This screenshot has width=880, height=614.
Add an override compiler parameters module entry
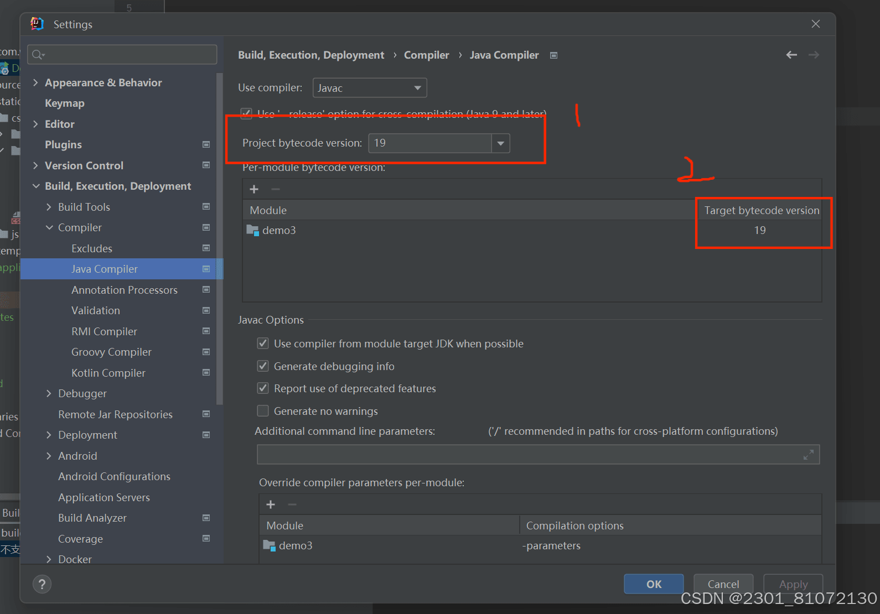coord(271,504)
